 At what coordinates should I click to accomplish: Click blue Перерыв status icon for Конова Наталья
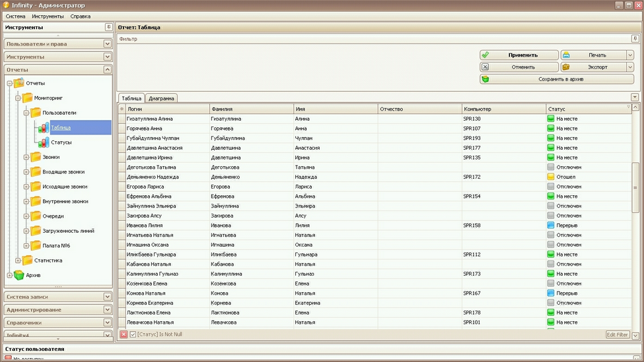[551, 293]
